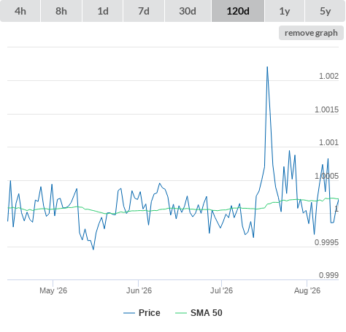346x332 pixels.
Task: Click the 1.002 y-axis value label
Action: click(x=328, y=76)
